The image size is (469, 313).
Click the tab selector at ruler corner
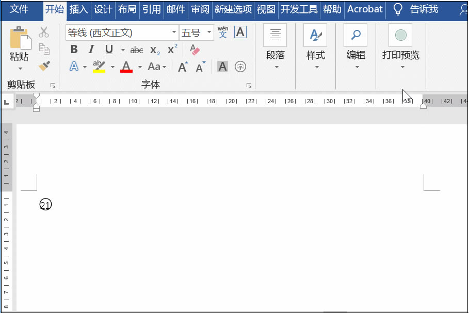tap(7, 102)
